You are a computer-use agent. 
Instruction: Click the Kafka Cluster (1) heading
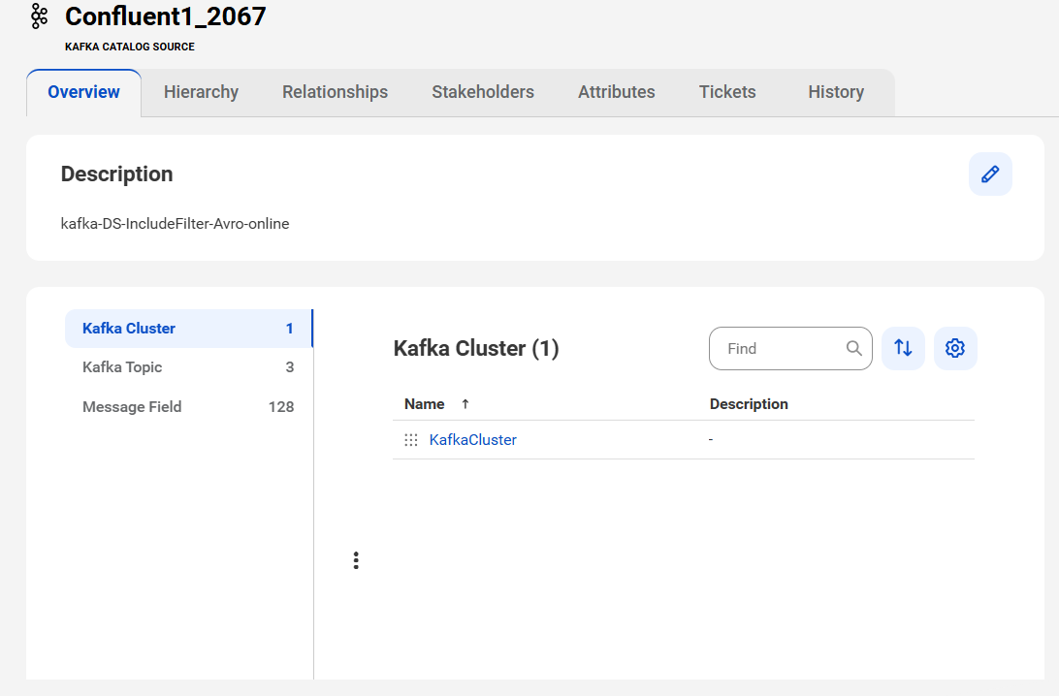pyautogui.click(x=476, y=348)
